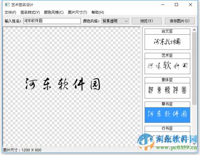
Task: Click the application icon in title bar
Action: [x=7, y=4]
